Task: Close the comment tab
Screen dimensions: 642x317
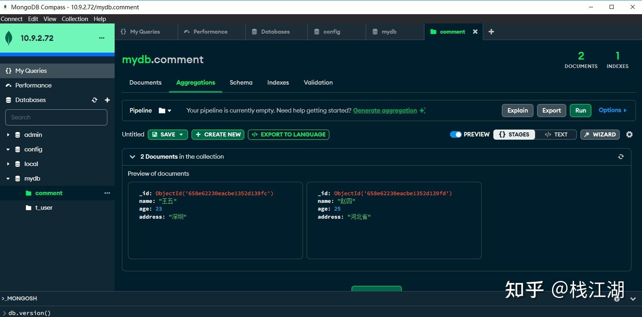Action: point(475,32)
